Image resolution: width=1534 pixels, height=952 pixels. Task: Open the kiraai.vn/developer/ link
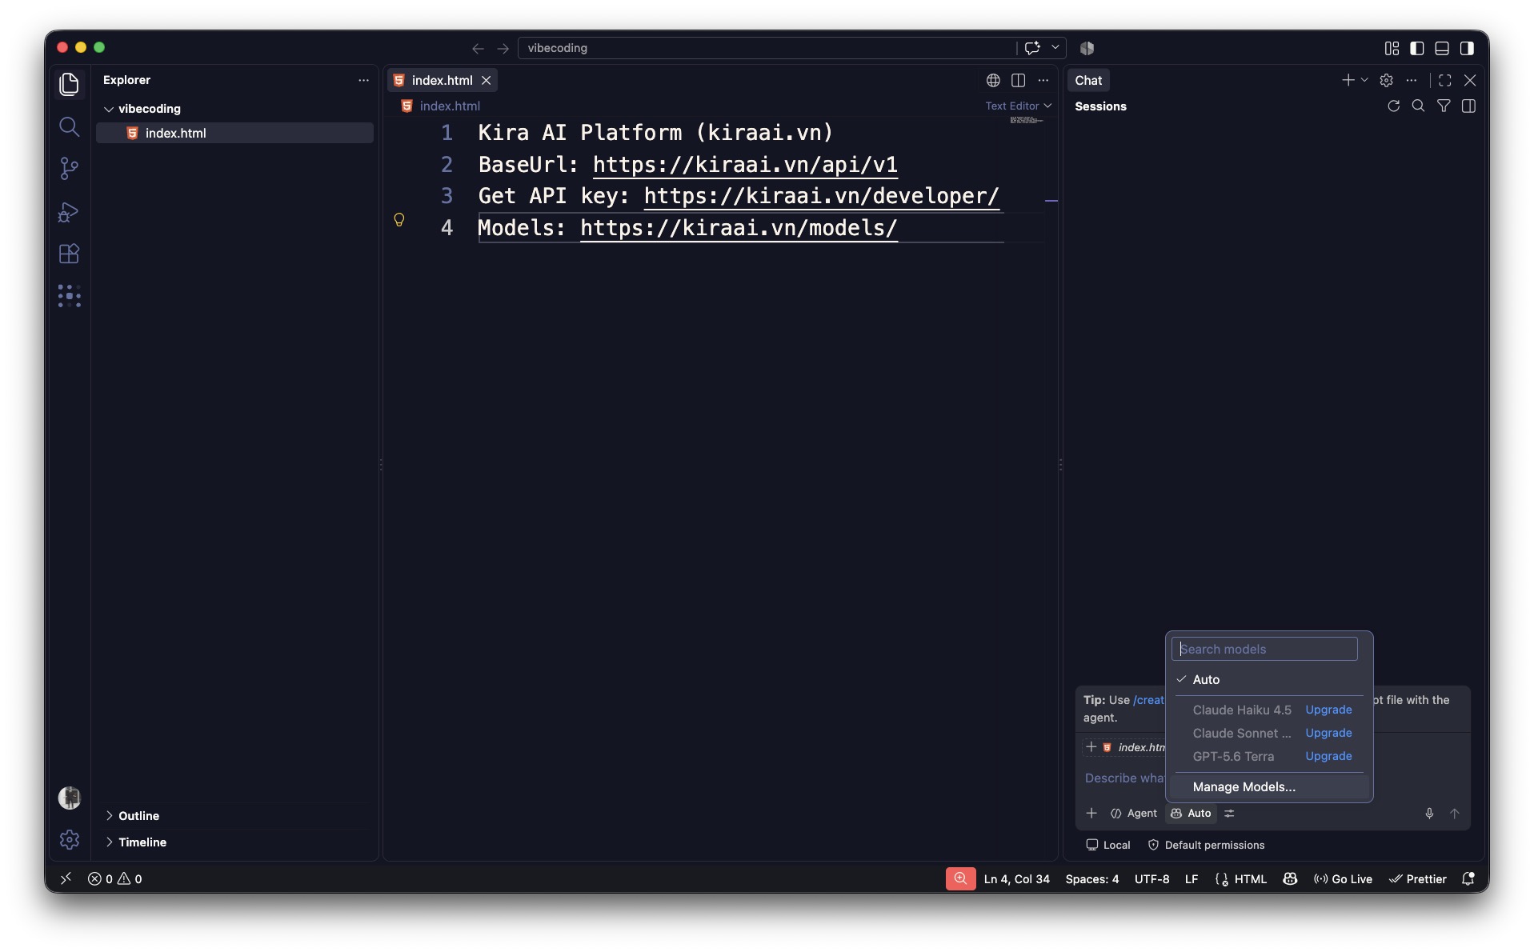[x=822, y=196]
